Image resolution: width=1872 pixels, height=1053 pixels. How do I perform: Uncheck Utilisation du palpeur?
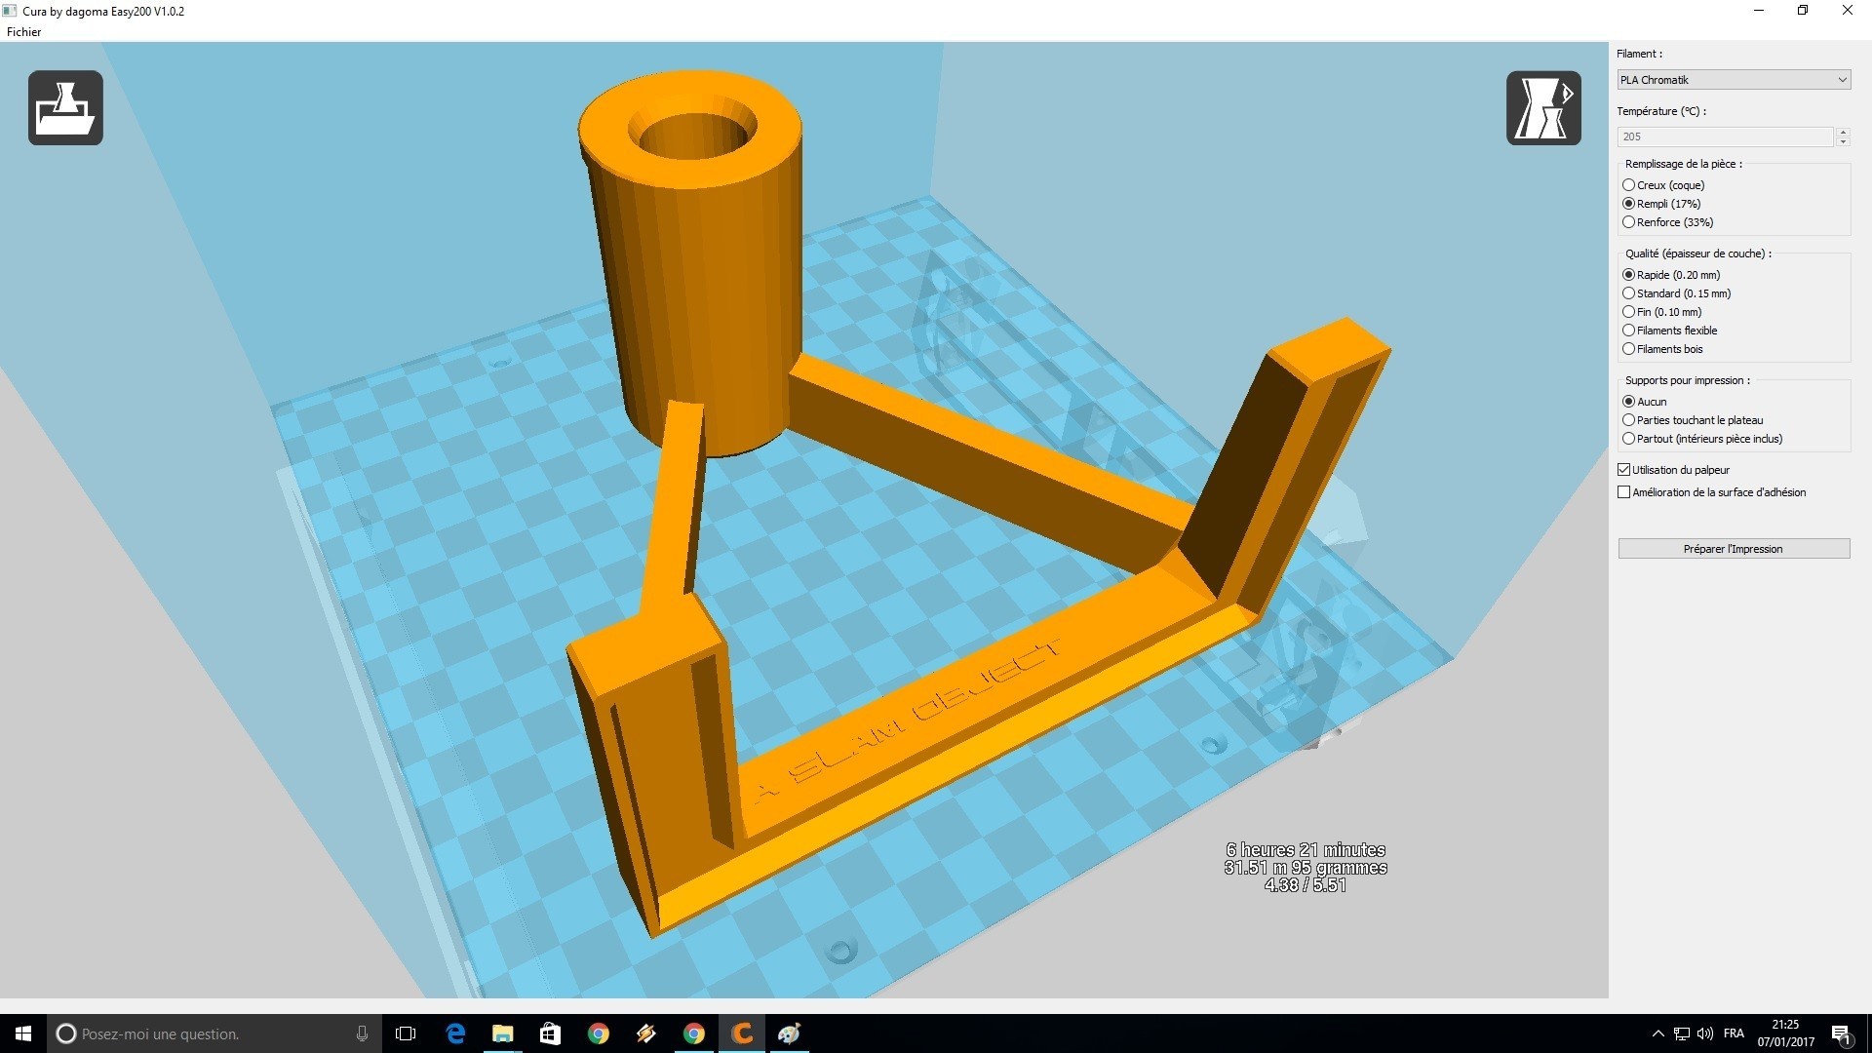pos(1624,470)
